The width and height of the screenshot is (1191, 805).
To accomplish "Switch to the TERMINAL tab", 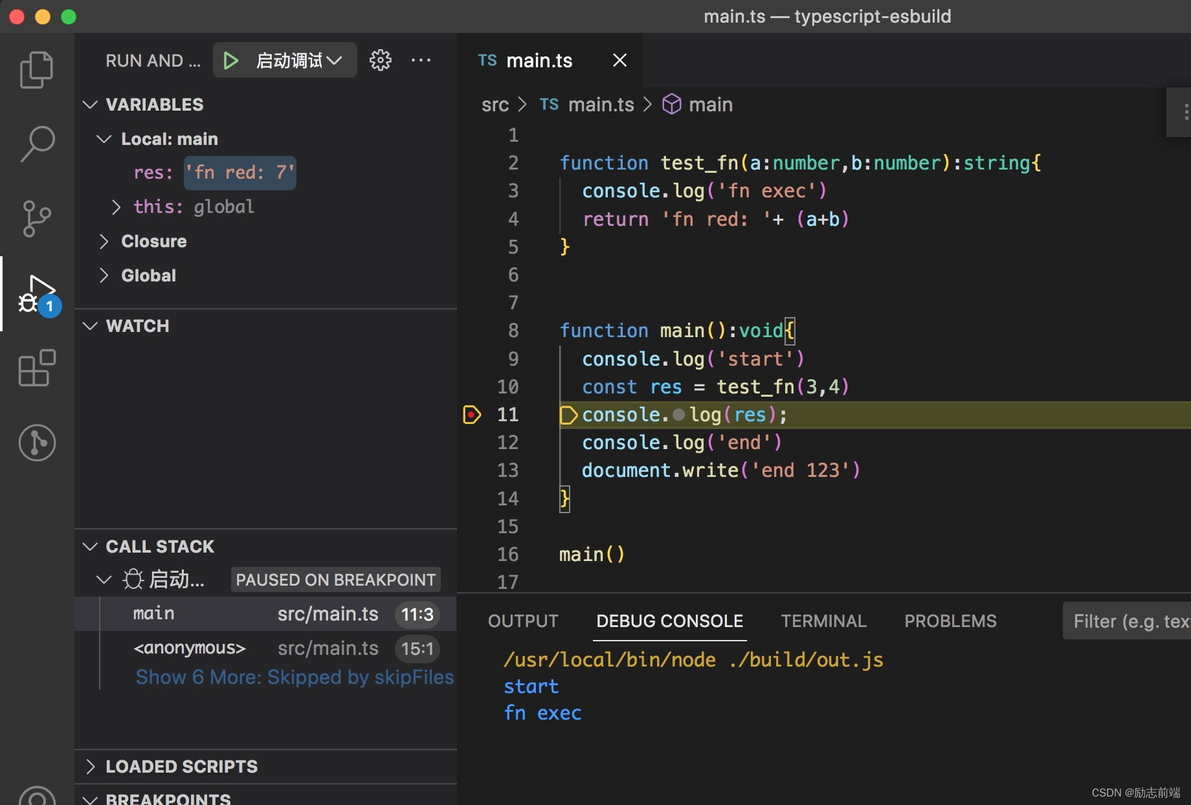I will [823, 621].
